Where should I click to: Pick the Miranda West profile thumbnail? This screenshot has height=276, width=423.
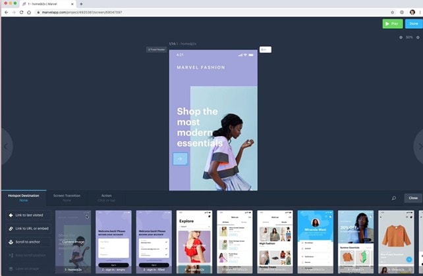click(316, 242)
